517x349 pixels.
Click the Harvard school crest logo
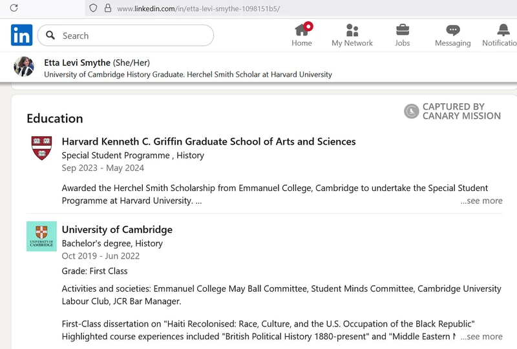(41, 148)
